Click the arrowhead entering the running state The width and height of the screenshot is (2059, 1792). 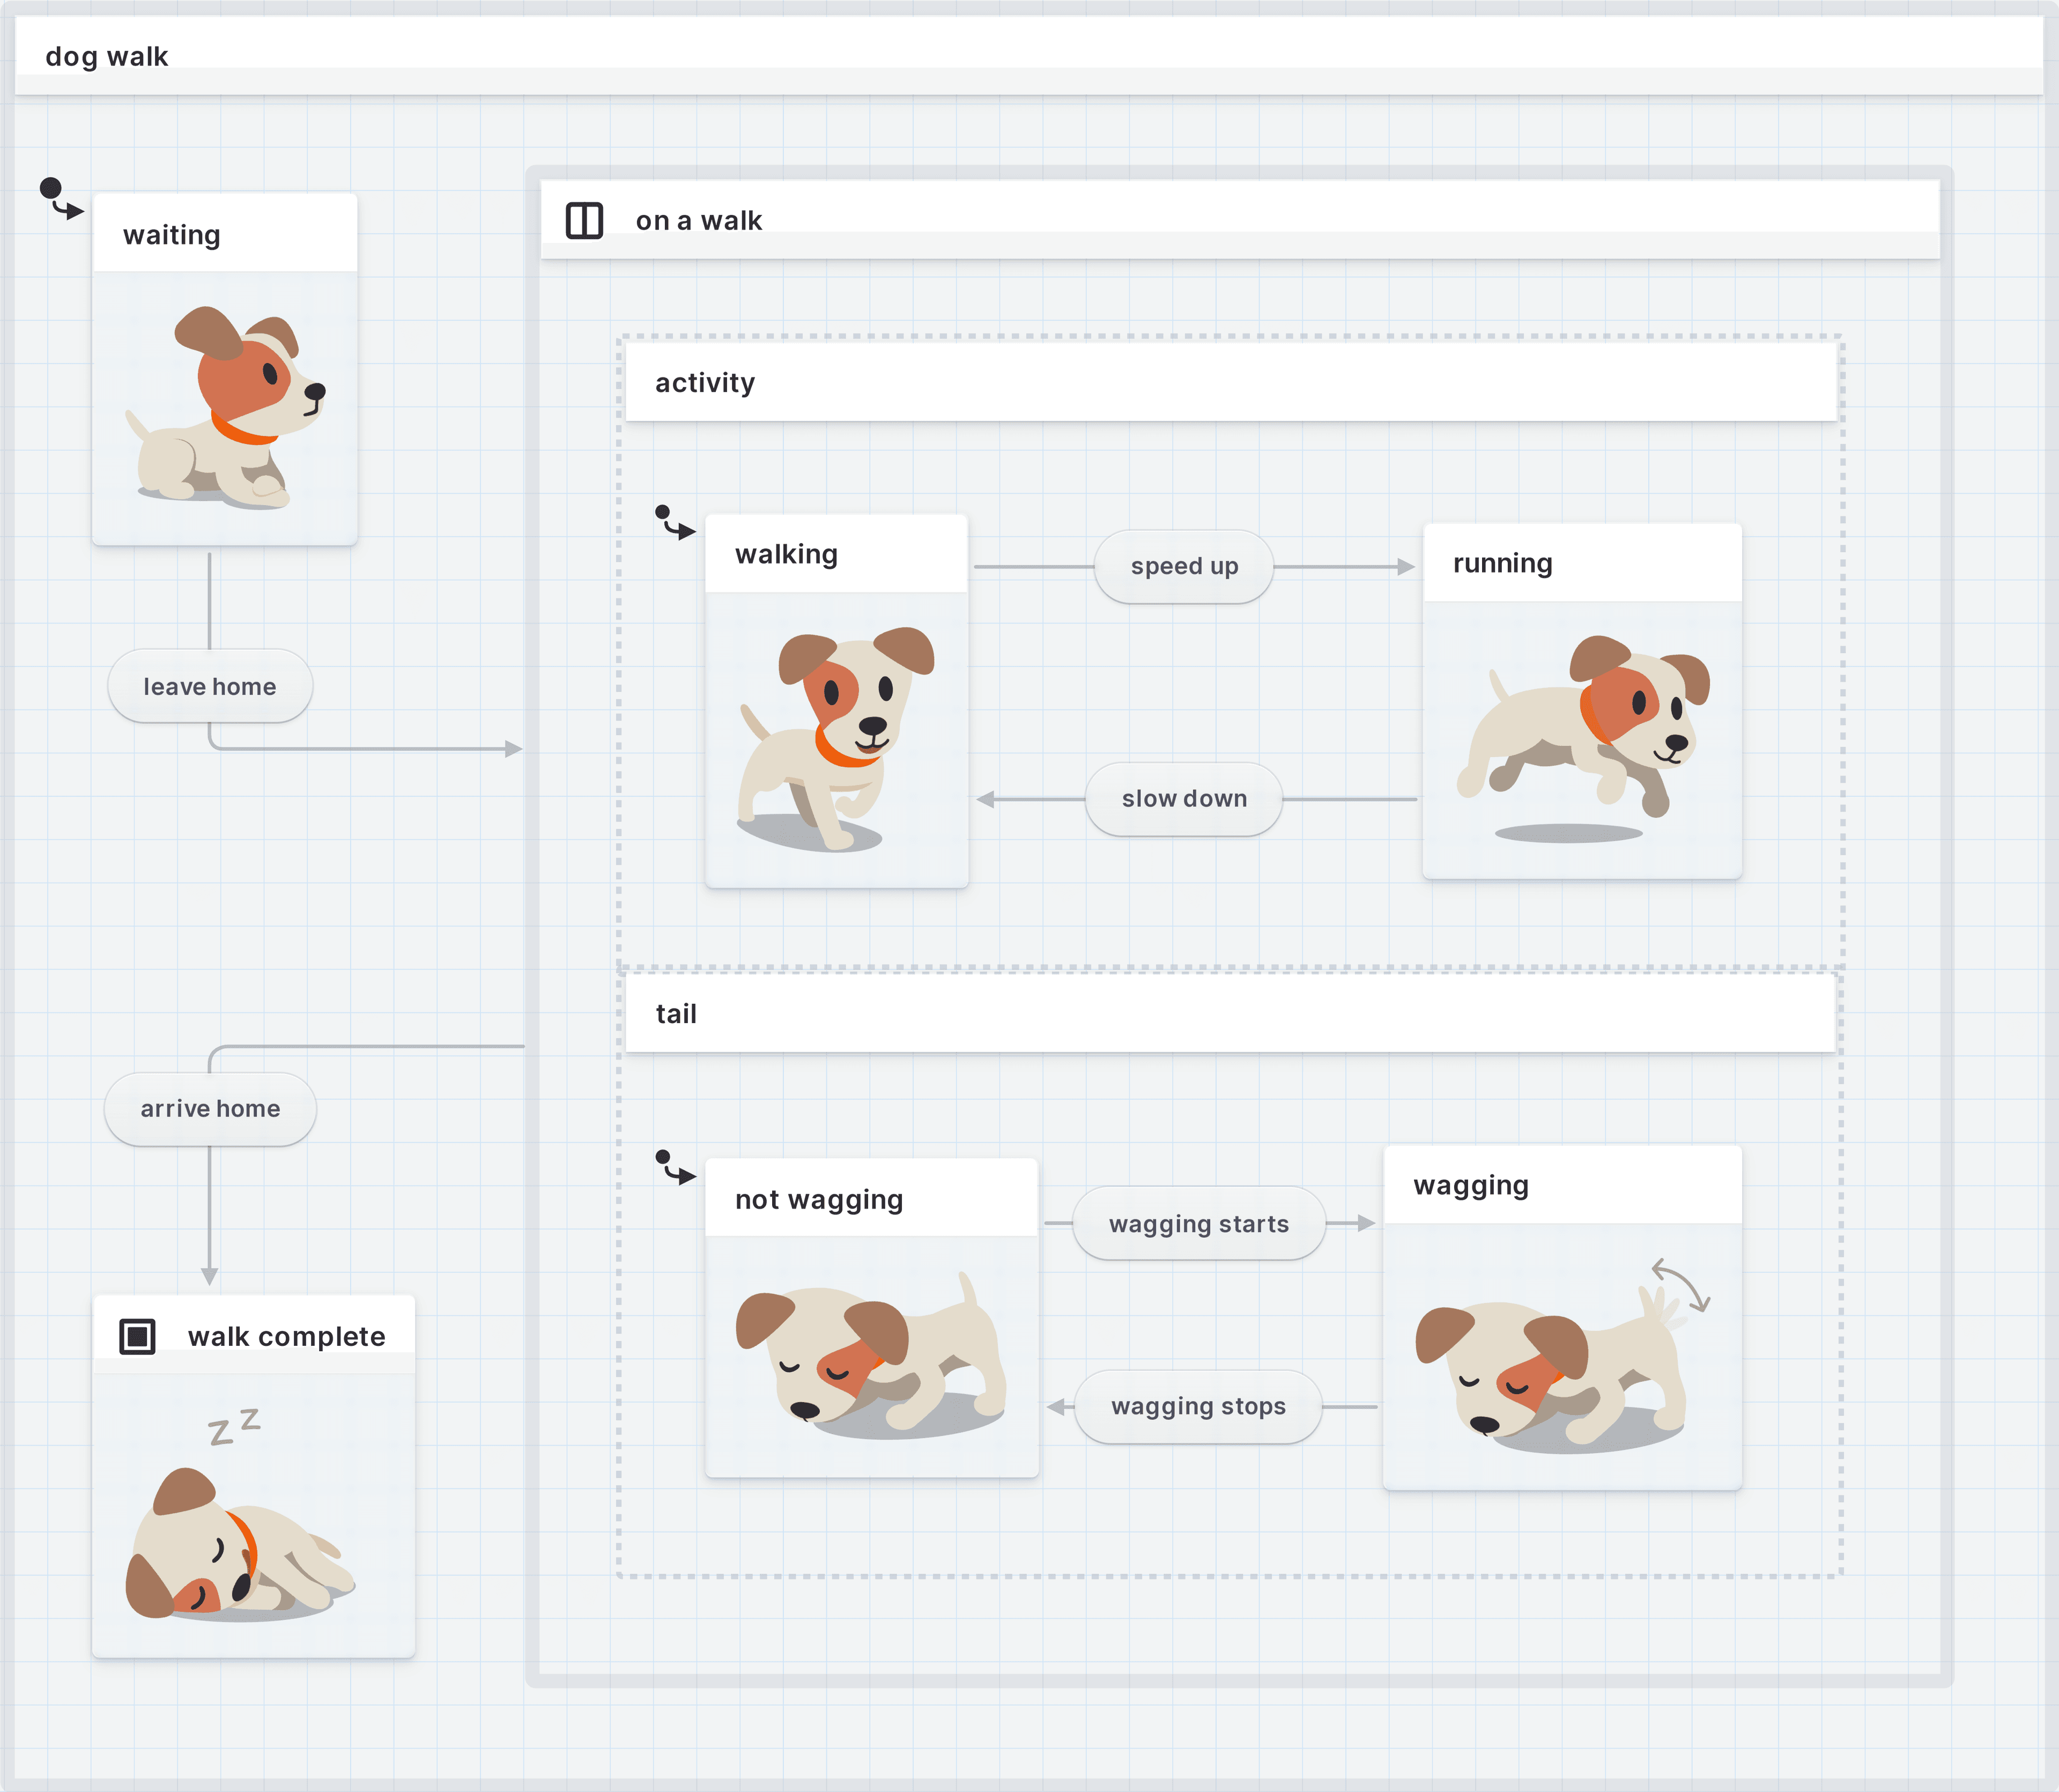1405,567
